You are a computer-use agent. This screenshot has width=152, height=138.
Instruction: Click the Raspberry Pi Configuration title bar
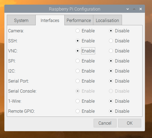coord(75,9)
